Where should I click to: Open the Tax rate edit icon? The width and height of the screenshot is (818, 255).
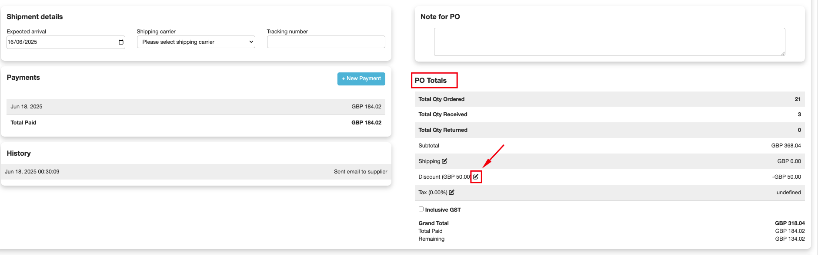[452, 192]
